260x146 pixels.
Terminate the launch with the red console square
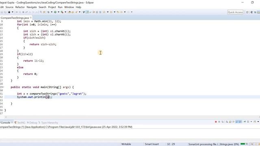click(x=216, y=122)
